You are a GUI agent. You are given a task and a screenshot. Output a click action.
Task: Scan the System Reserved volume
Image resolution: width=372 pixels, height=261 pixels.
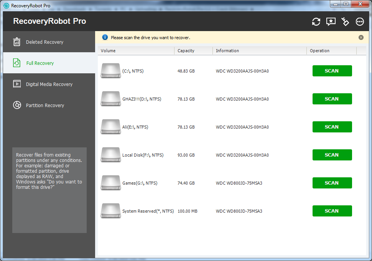[332, 211]
